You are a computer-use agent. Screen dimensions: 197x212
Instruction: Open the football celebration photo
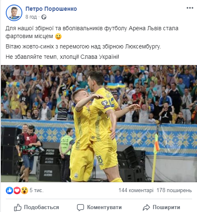click(99, 123)
